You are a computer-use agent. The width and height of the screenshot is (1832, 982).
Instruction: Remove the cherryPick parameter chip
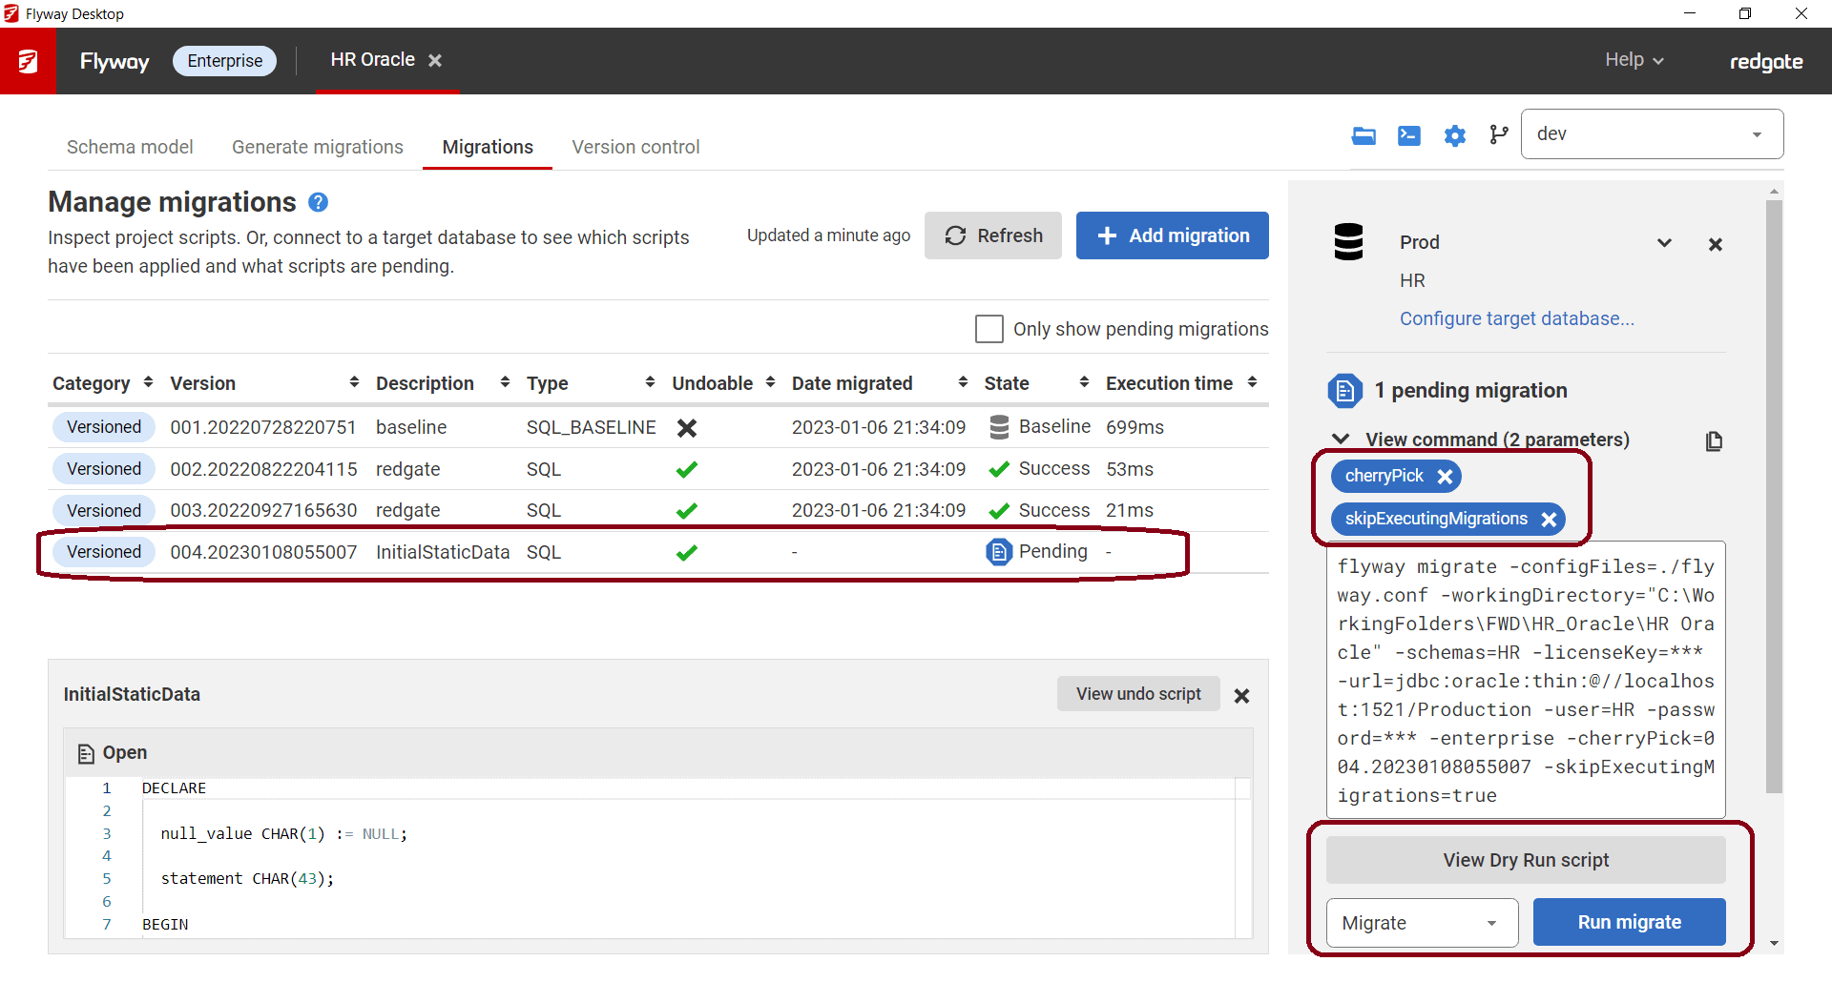click(1447, 476)
